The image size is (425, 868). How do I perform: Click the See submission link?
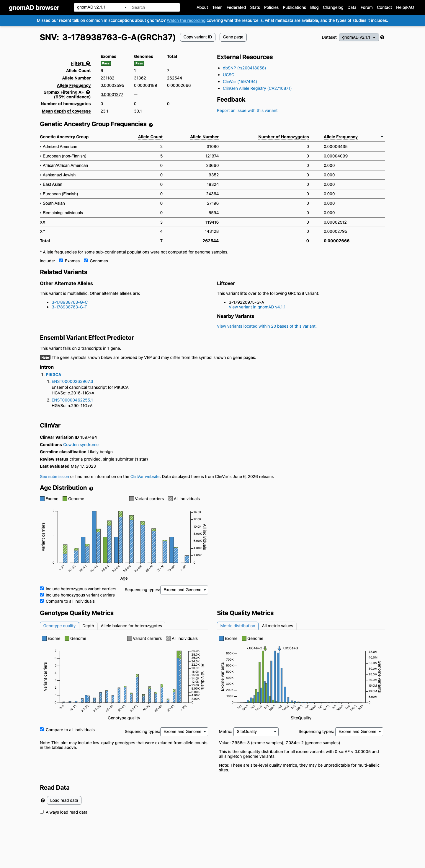54,477
